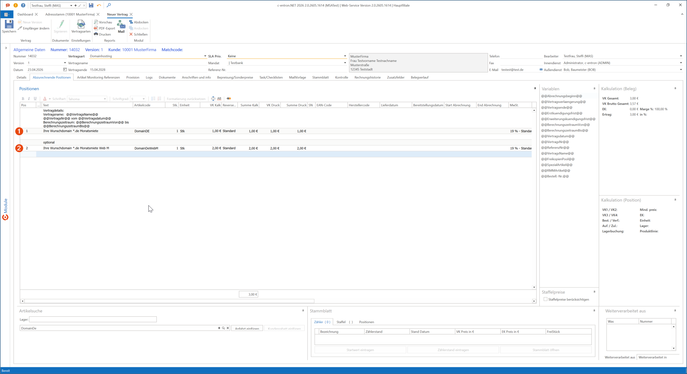Switch to Adressstamm (10001 MusterFirma) tab
The image size is (687, 374).
coord(70,14)
